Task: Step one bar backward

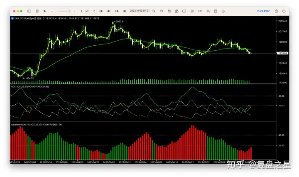Action: pos(109,11)
